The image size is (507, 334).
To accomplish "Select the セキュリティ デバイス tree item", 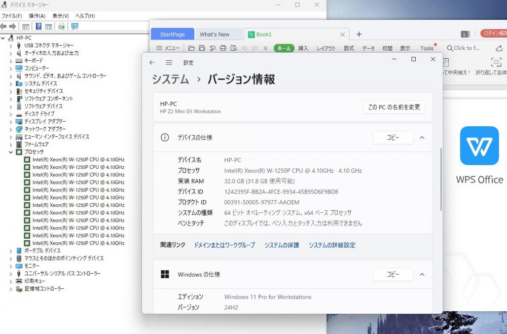I will [x=44, y=91].
